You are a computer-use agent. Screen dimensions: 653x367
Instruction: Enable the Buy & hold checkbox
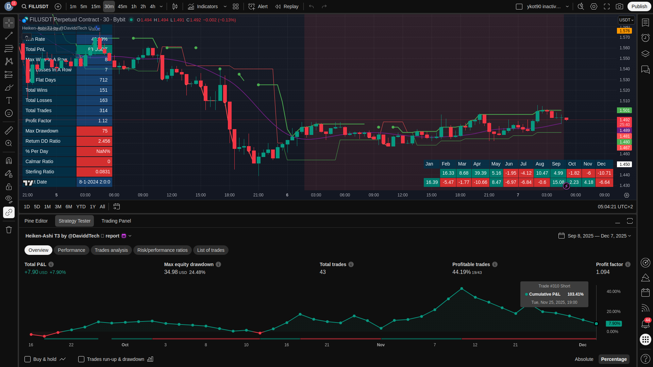(x=28, y=359)
